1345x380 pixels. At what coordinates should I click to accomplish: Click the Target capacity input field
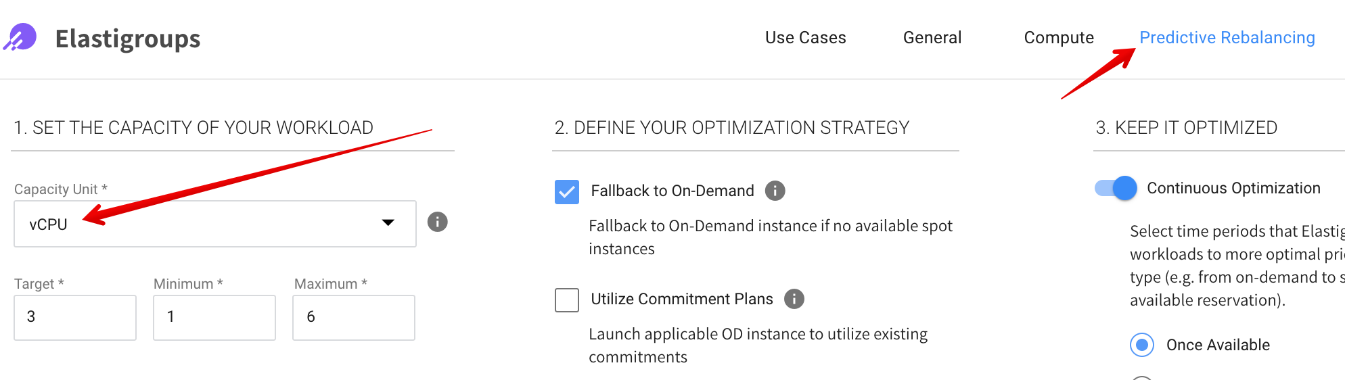(x=75, y=317)
